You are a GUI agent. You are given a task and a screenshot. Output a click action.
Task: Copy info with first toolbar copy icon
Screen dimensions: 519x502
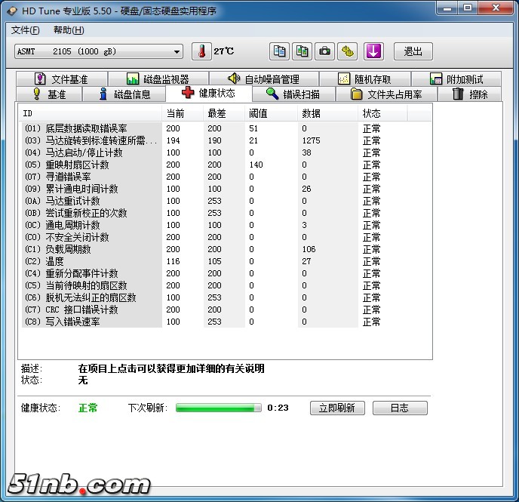pos(280,51)
